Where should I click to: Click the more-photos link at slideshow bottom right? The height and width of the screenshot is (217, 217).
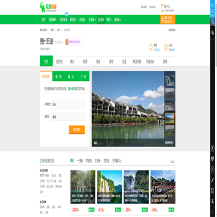click(x=169, y=142)
